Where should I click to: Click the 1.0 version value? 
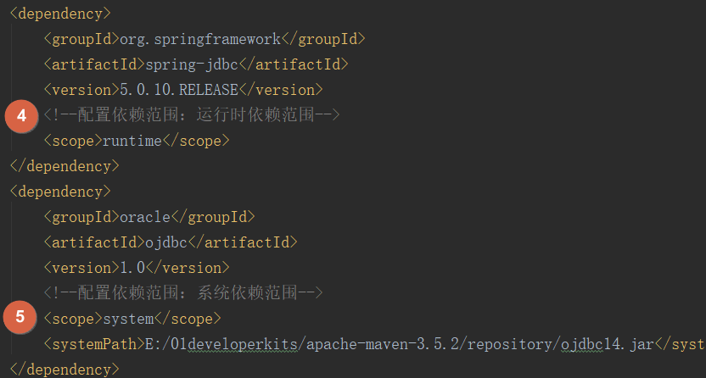[x=132, y=268]
